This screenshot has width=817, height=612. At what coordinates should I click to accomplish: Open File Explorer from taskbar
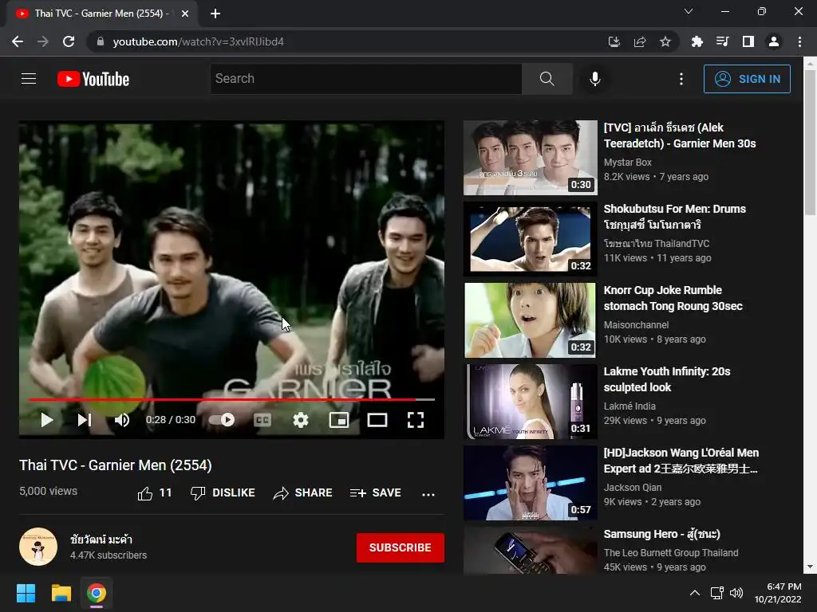[61, 593]
